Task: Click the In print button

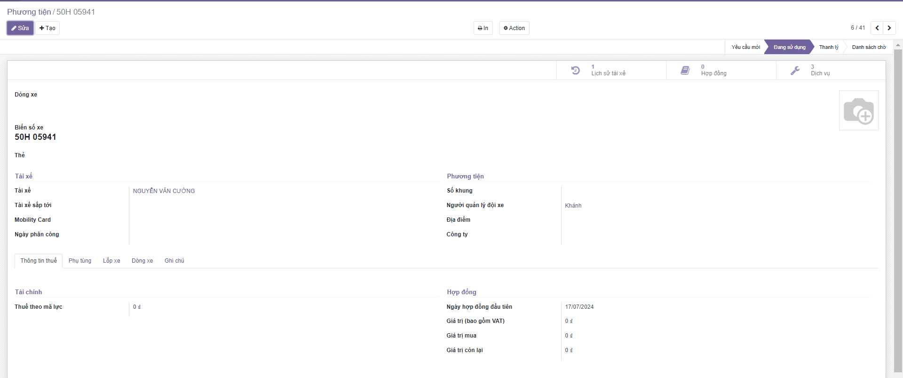Action: [483, 28]
